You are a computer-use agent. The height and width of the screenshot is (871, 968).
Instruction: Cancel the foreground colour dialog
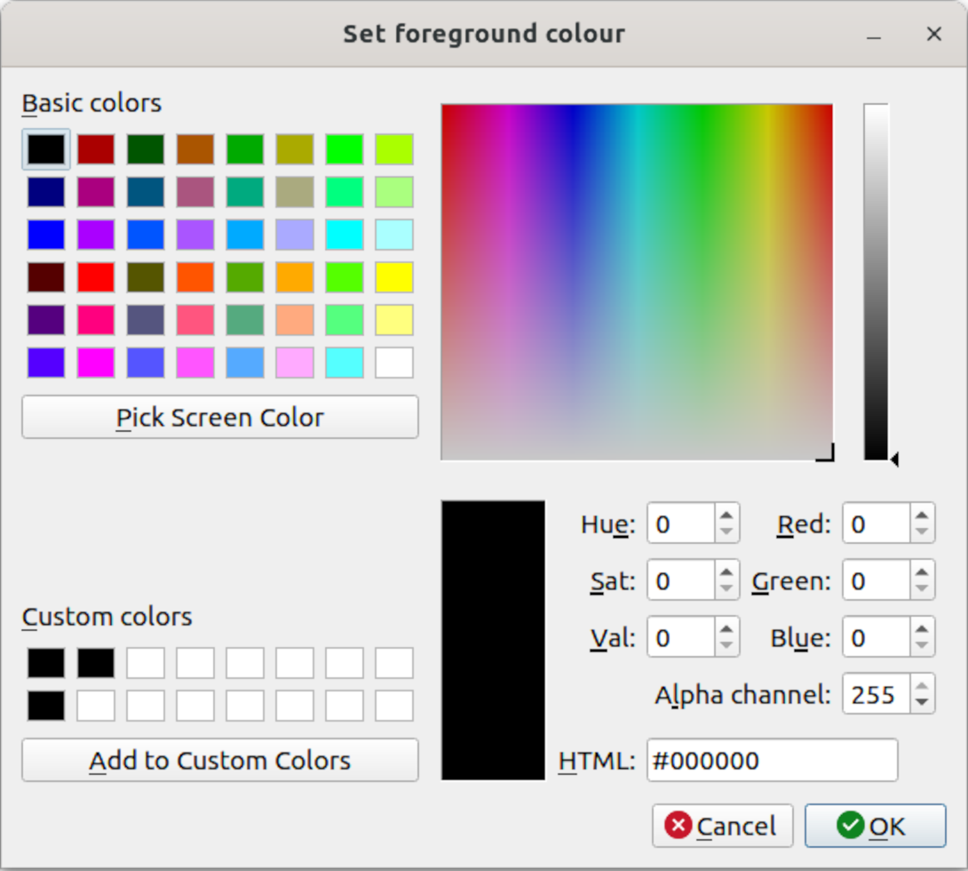tap(722, 826)
